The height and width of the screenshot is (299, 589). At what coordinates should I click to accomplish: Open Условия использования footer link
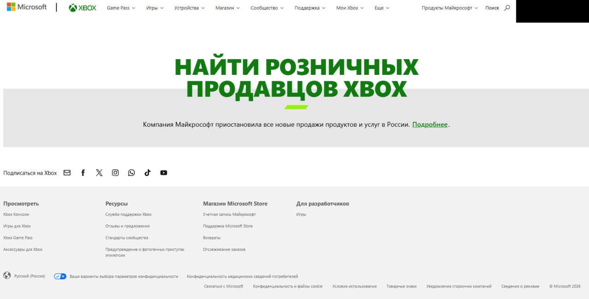tap(354, 286)
